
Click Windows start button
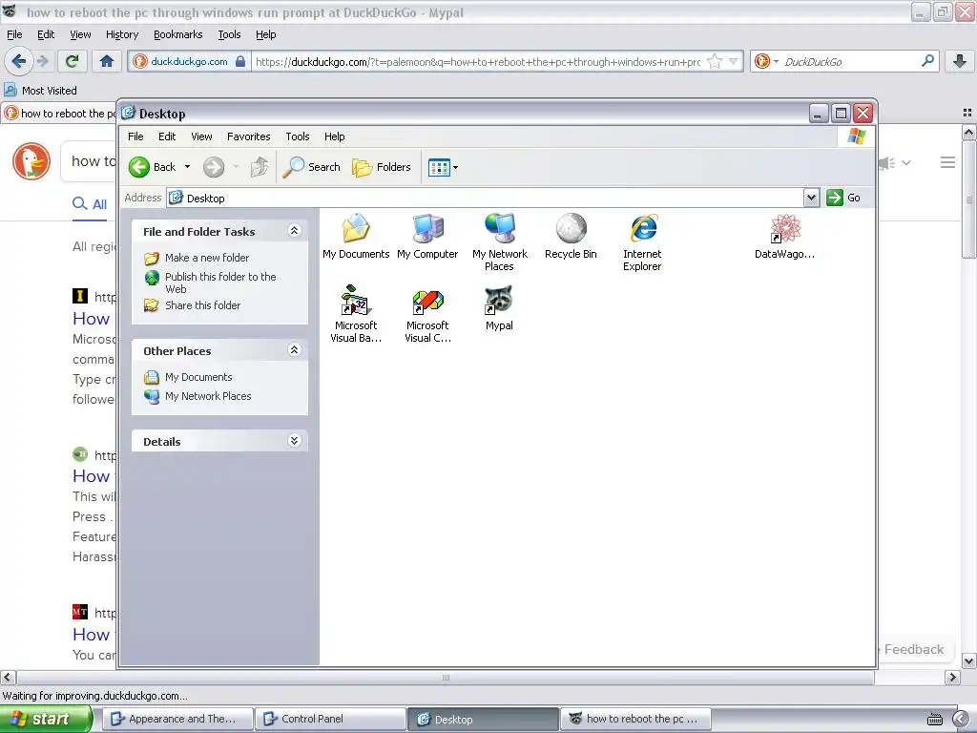click(46, 719)
